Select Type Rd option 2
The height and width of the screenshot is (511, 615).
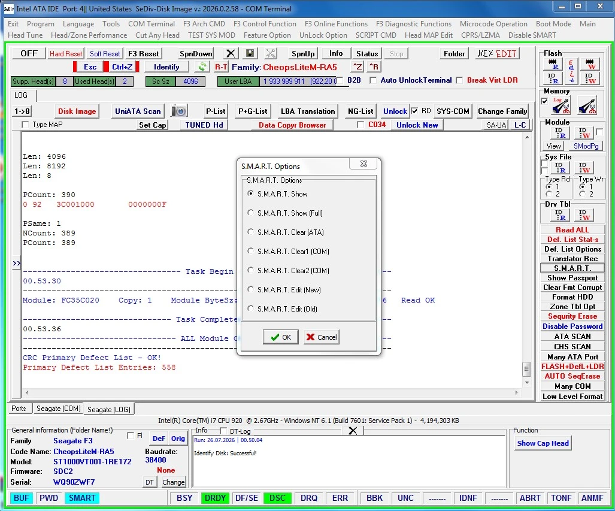549,194
